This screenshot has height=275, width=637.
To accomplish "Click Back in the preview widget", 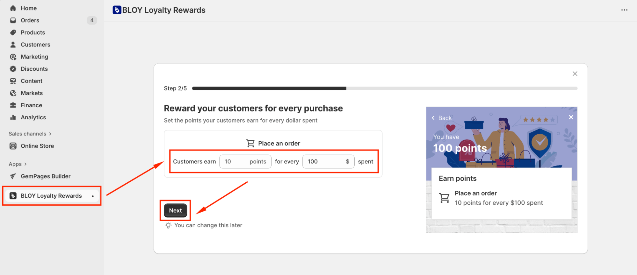I will tap(442, 118).
